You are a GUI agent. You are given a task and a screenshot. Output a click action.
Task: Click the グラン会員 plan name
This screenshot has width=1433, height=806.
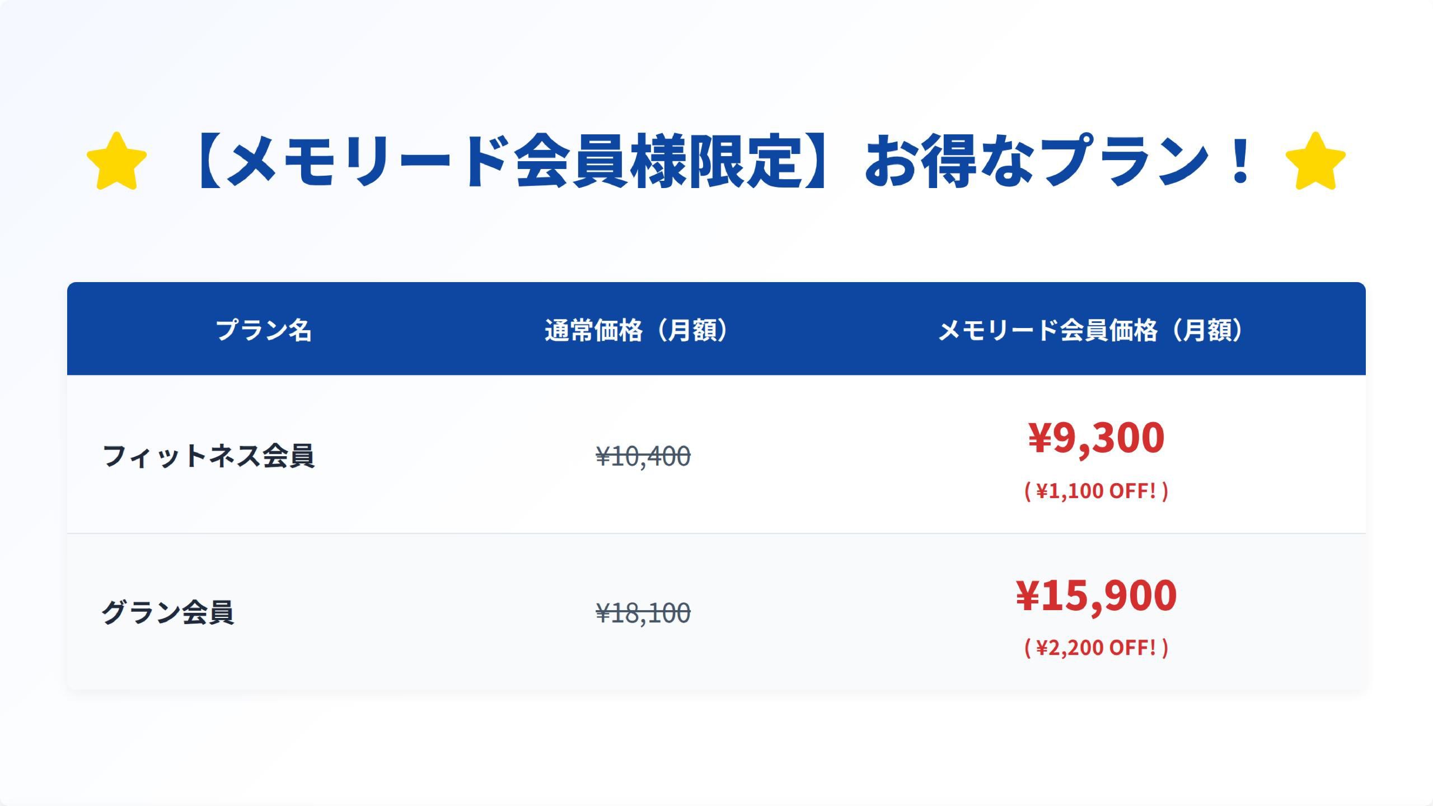pos(167,612)
